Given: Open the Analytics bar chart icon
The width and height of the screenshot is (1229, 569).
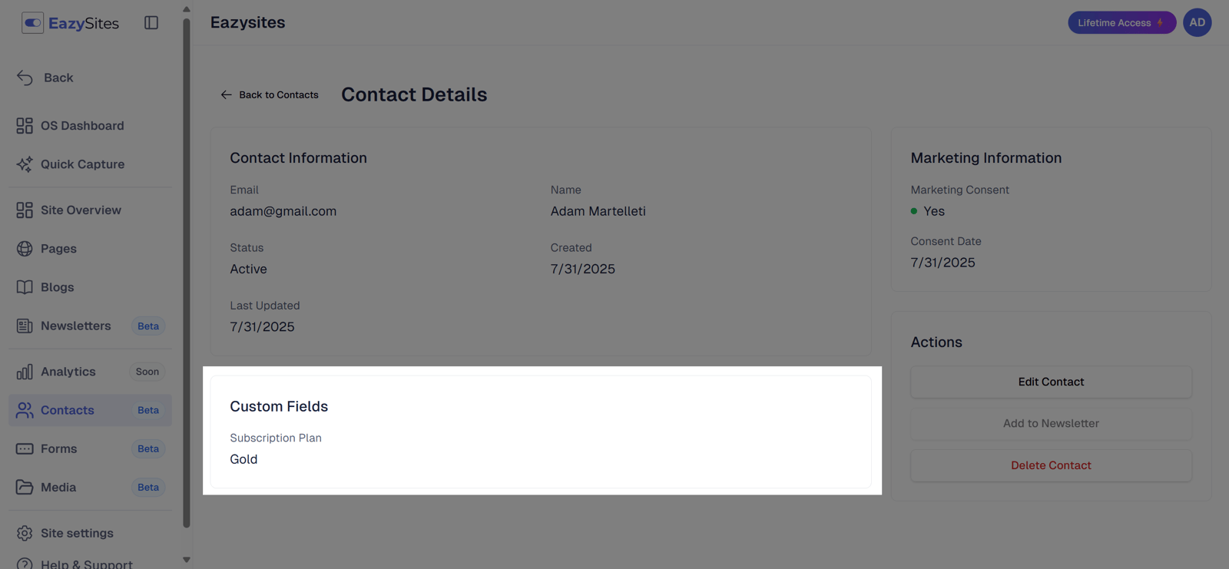Looking at the screenshot, I should coord(25,372).
